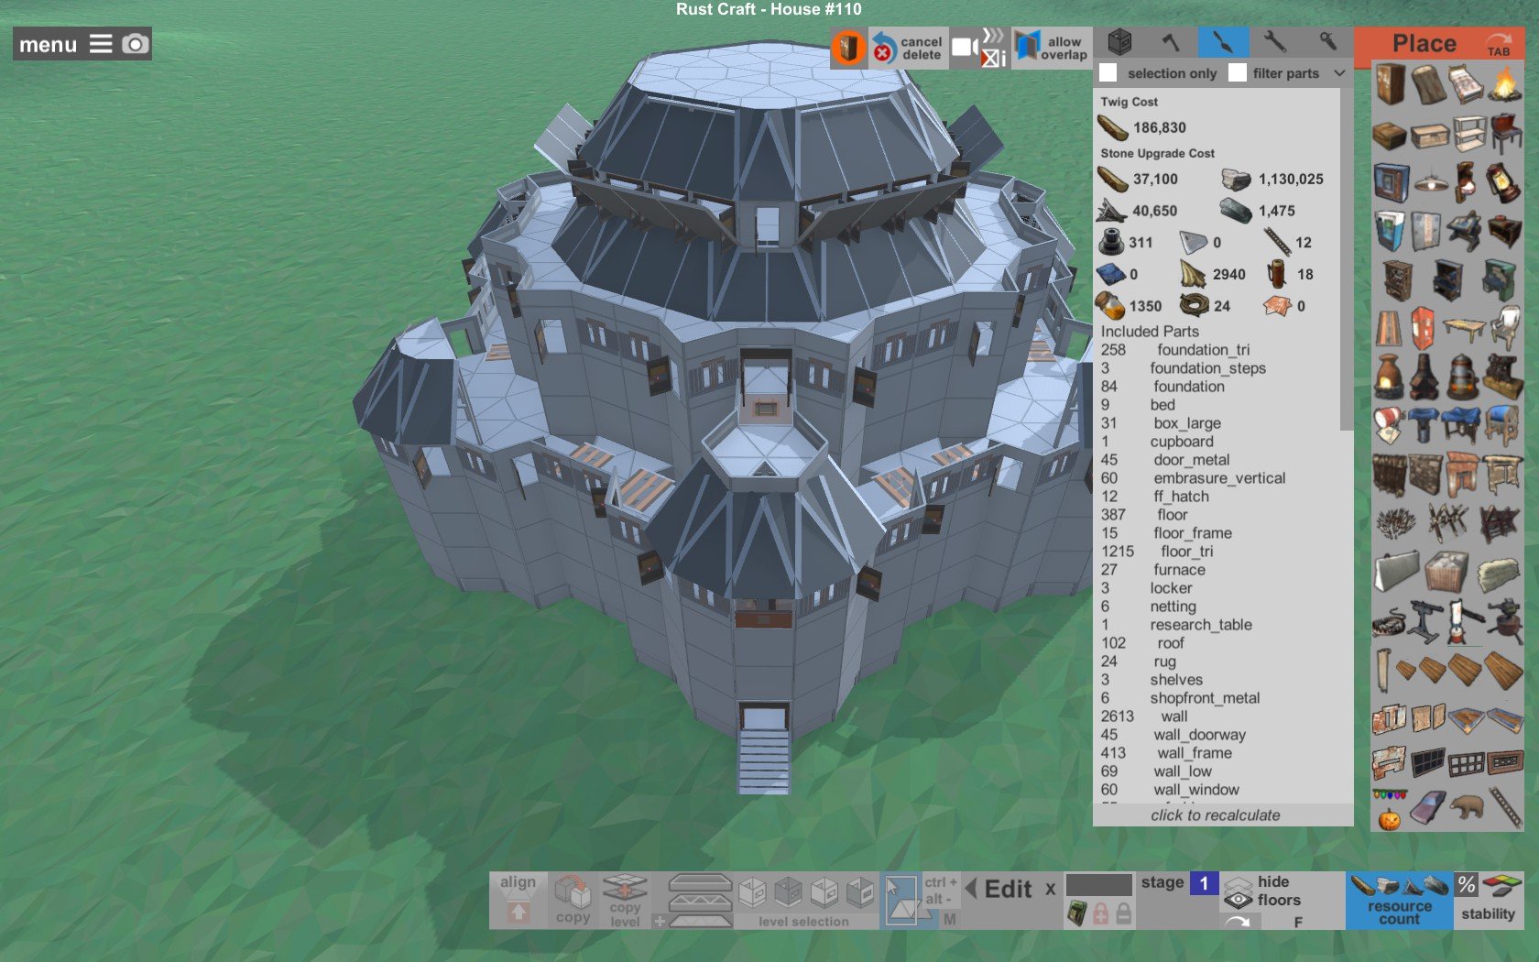The height and width of the screenshot is (962, 1539).
Task: Collapse the Edit panel using left arrow
Action: coord(970,889)
